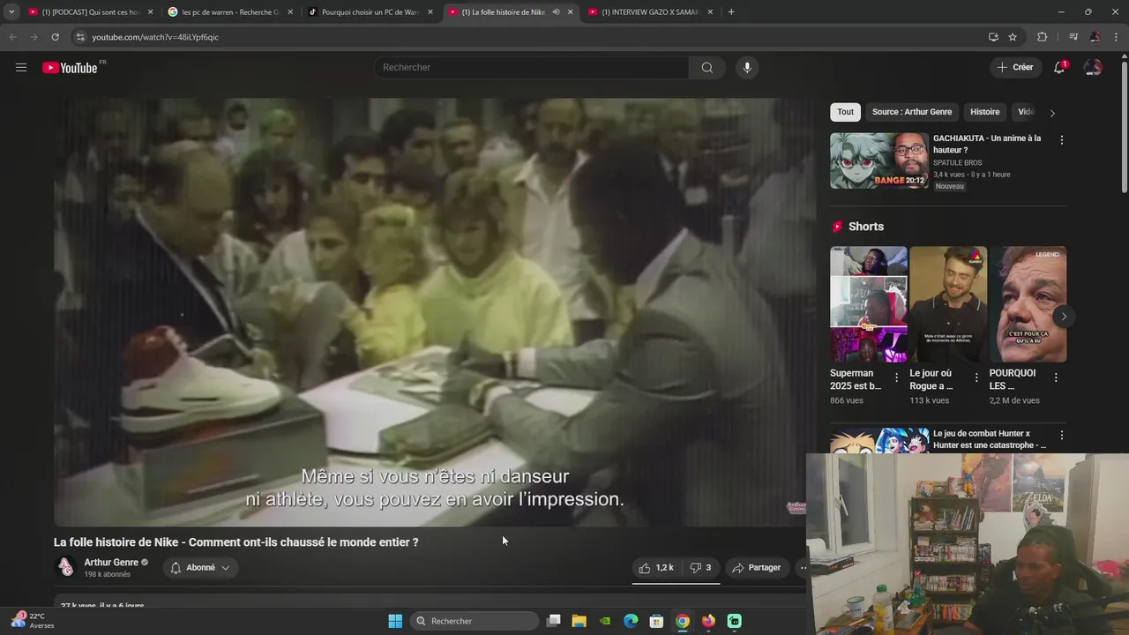Click the video title La folle histoire de Nike
The width and height of the screenshot is (1129, 635).
[236, 542]
